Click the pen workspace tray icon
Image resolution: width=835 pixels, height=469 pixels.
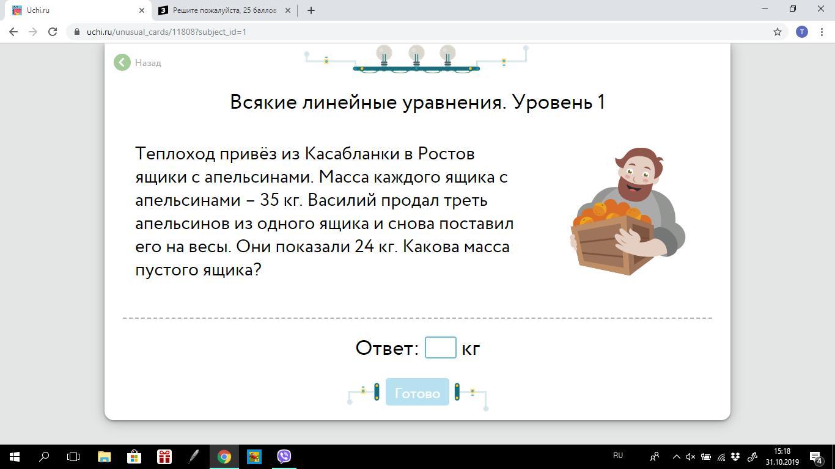coord(752,456)
